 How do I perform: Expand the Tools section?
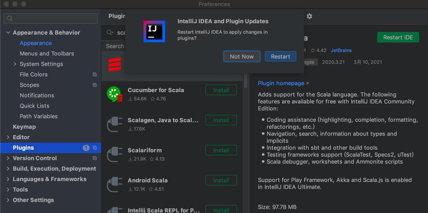click(8, 189)
